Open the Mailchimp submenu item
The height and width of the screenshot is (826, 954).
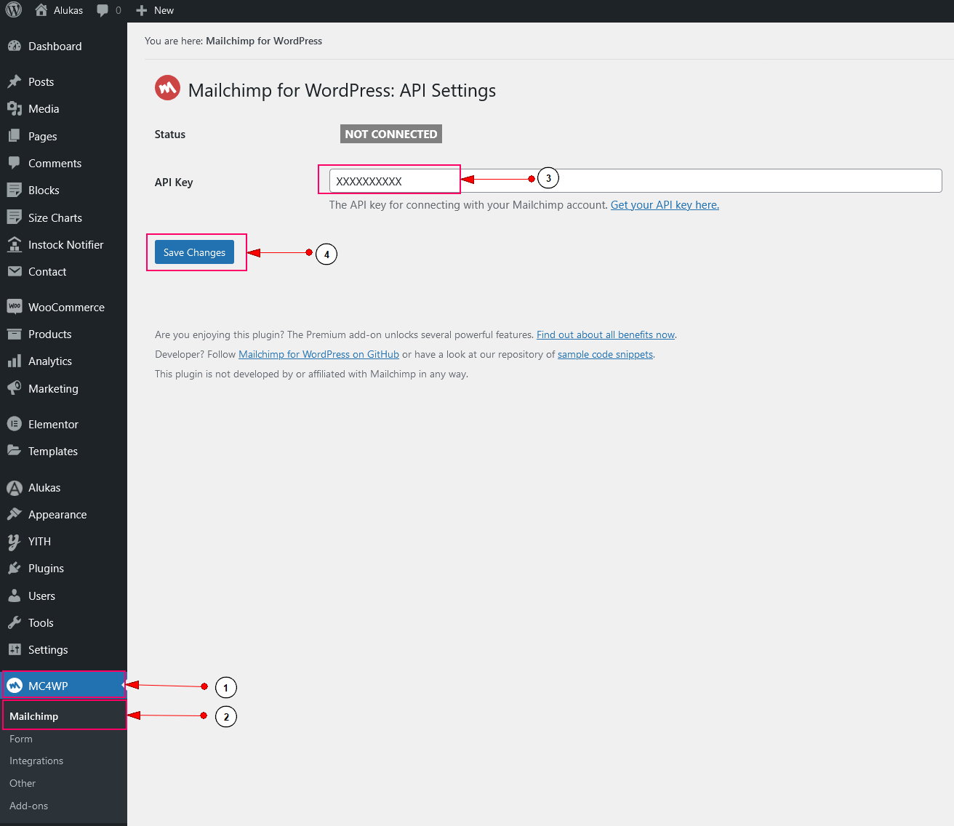point(34,716)
